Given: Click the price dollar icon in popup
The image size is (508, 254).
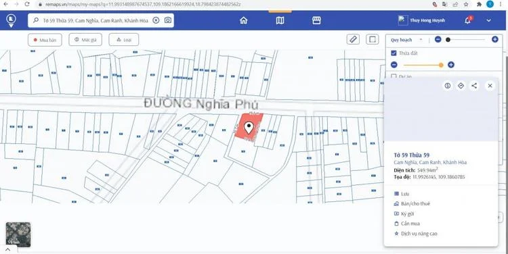Looking at the screenshot, I should click(x=448, y=86).
